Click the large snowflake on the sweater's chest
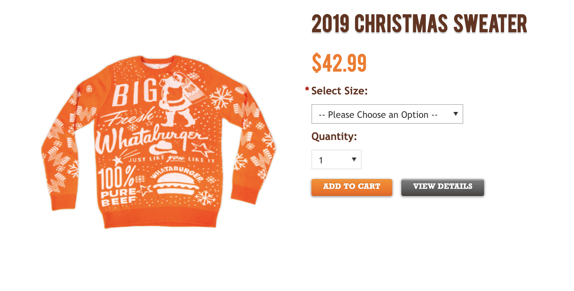Image resolution: width=574 pixels, height=291 pixels. tap(222, 97)
